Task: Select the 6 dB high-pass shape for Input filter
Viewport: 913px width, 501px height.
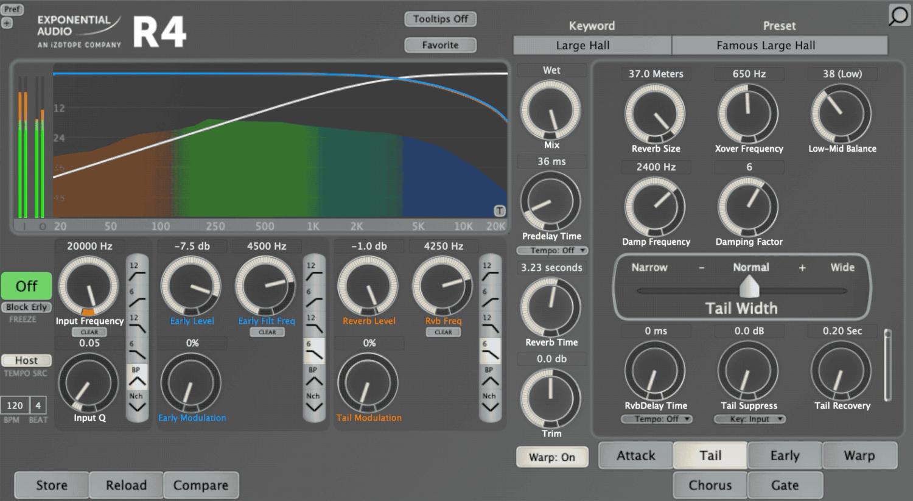Action: [x=137, y=298]
